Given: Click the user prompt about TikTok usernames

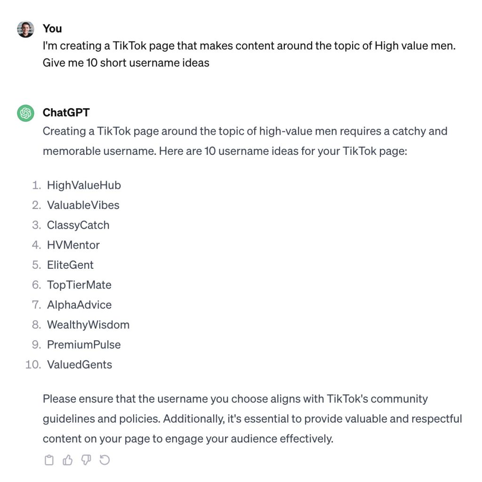Looking at the screenshot, I should 249,54.
